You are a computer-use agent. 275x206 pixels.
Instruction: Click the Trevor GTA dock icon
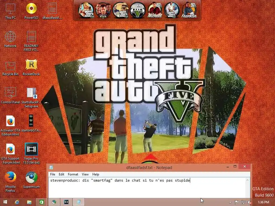[172, 10]
